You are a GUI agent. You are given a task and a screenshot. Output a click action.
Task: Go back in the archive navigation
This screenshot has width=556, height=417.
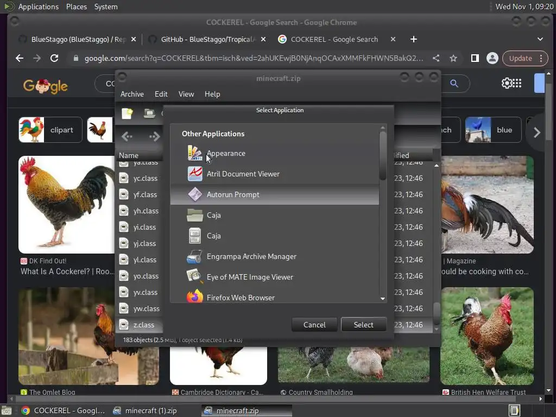(x=127, y=136)
